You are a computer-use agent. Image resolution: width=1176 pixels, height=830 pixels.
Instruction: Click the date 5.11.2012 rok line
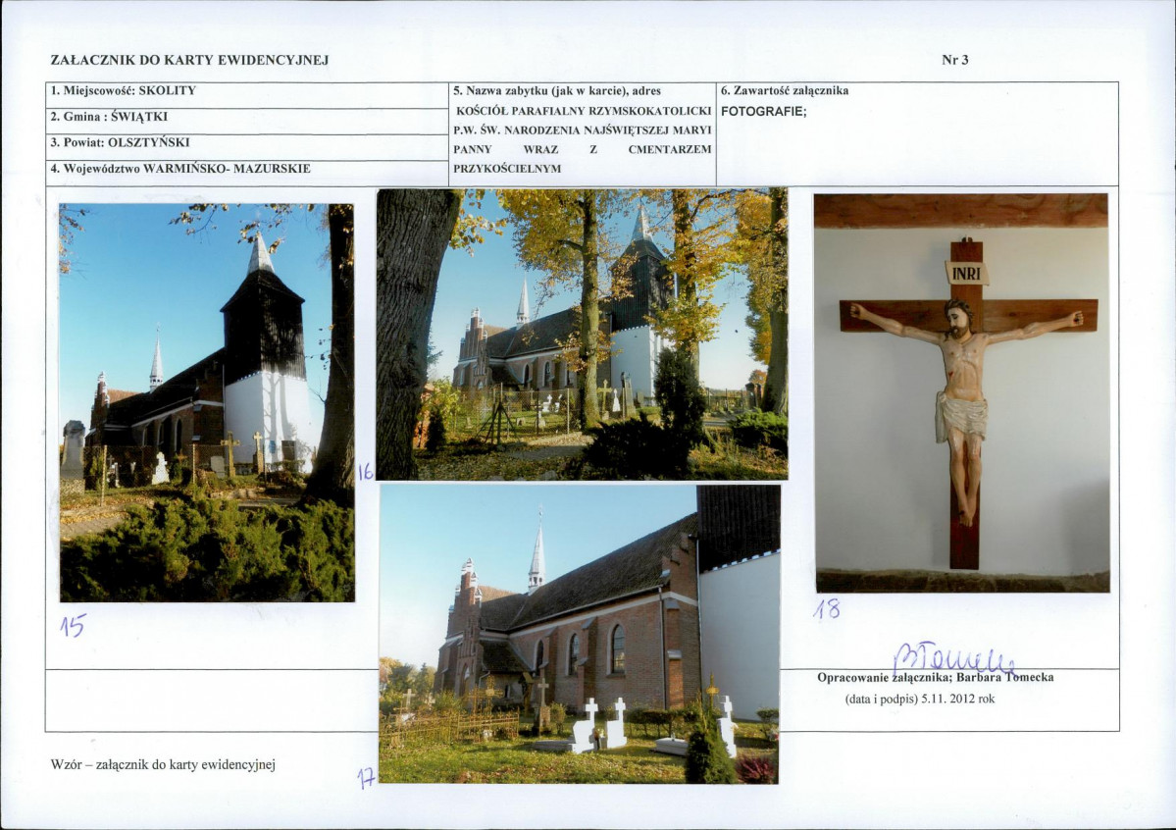pyautogui.click(x=919, y=699)
